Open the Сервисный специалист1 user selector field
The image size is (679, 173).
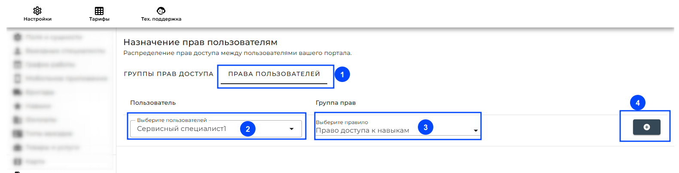(x=216, y=129)
